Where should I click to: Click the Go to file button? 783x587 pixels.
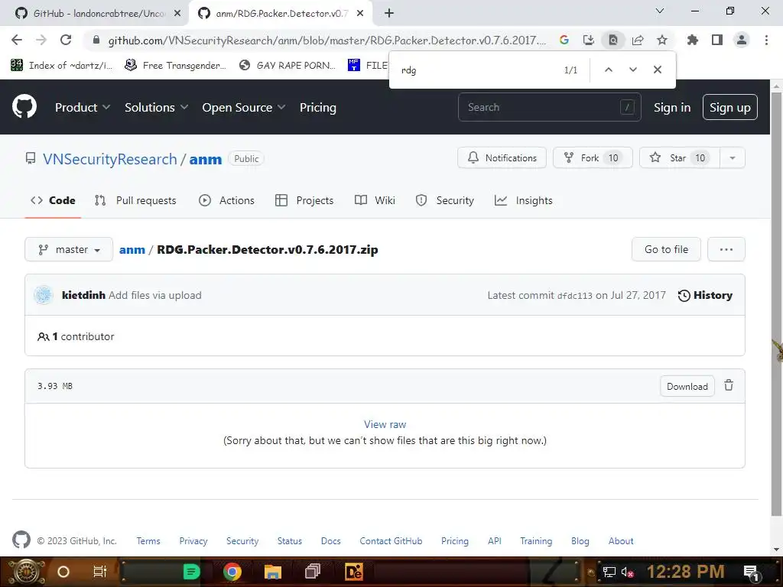666,250
